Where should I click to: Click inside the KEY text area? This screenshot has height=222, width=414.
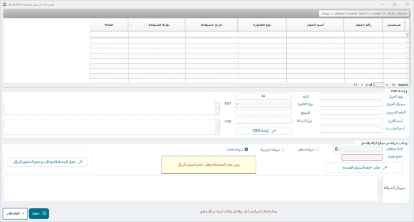[109, 108]
